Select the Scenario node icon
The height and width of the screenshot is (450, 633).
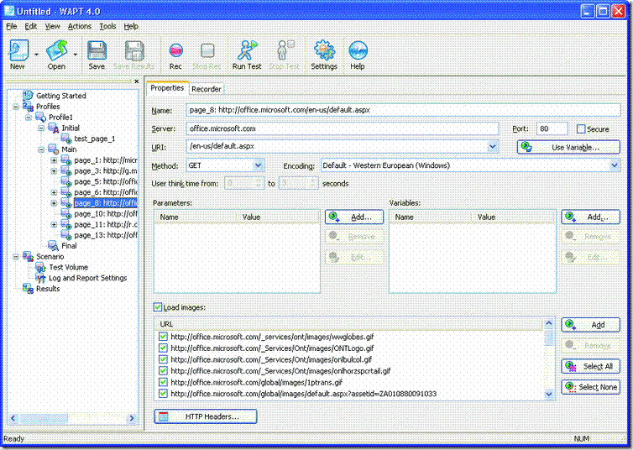pos(28,256)
